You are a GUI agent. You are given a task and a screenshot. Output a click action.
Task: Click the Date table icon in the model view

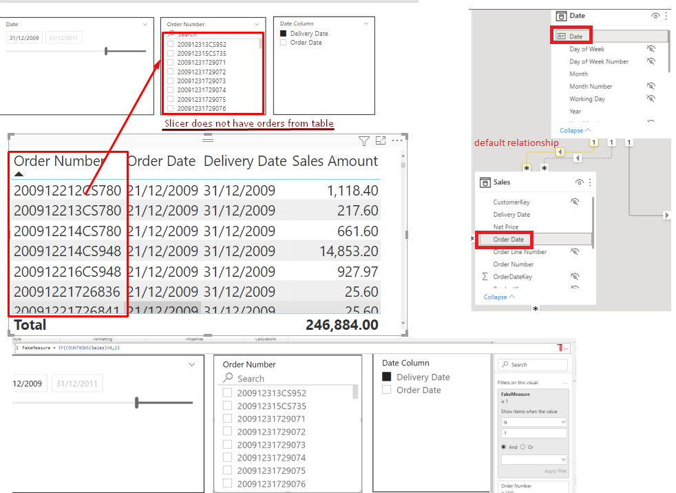coord(561,16)
